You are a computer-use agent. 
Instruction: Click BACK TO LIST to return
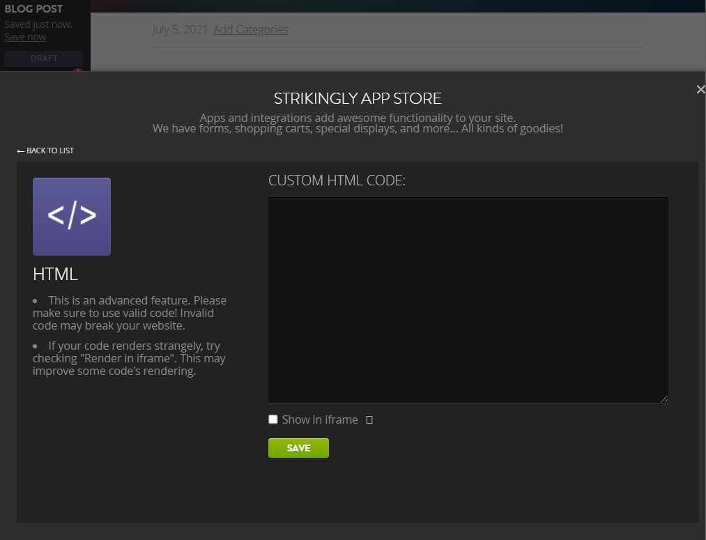click(x=49, y=150)
